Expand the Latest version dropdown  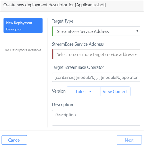tap(84, 91)
